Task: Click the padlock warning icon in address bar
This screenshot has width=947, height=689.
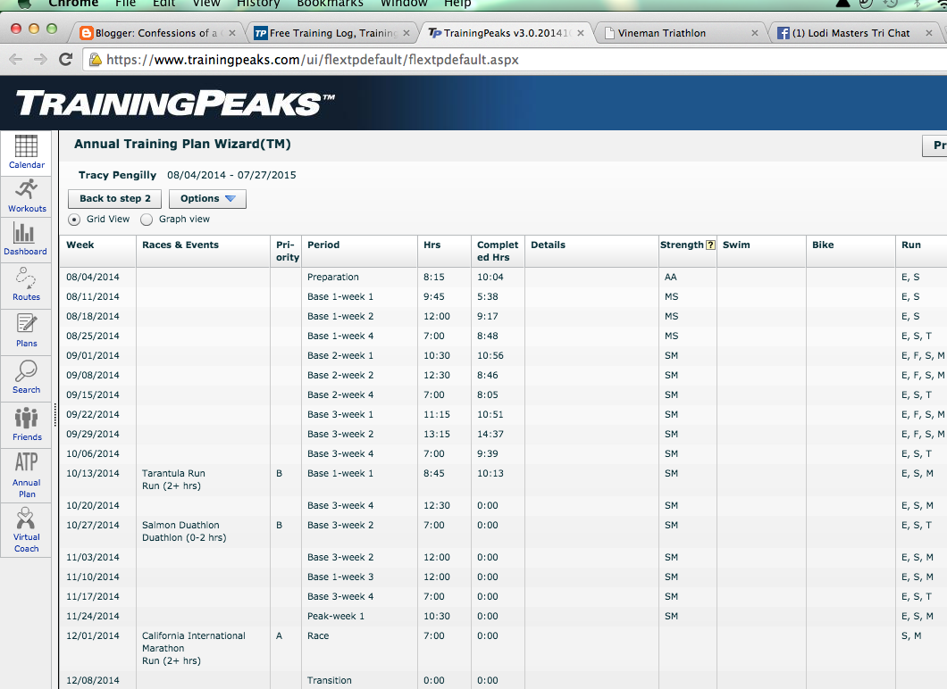Action: (x=95, y=59)
